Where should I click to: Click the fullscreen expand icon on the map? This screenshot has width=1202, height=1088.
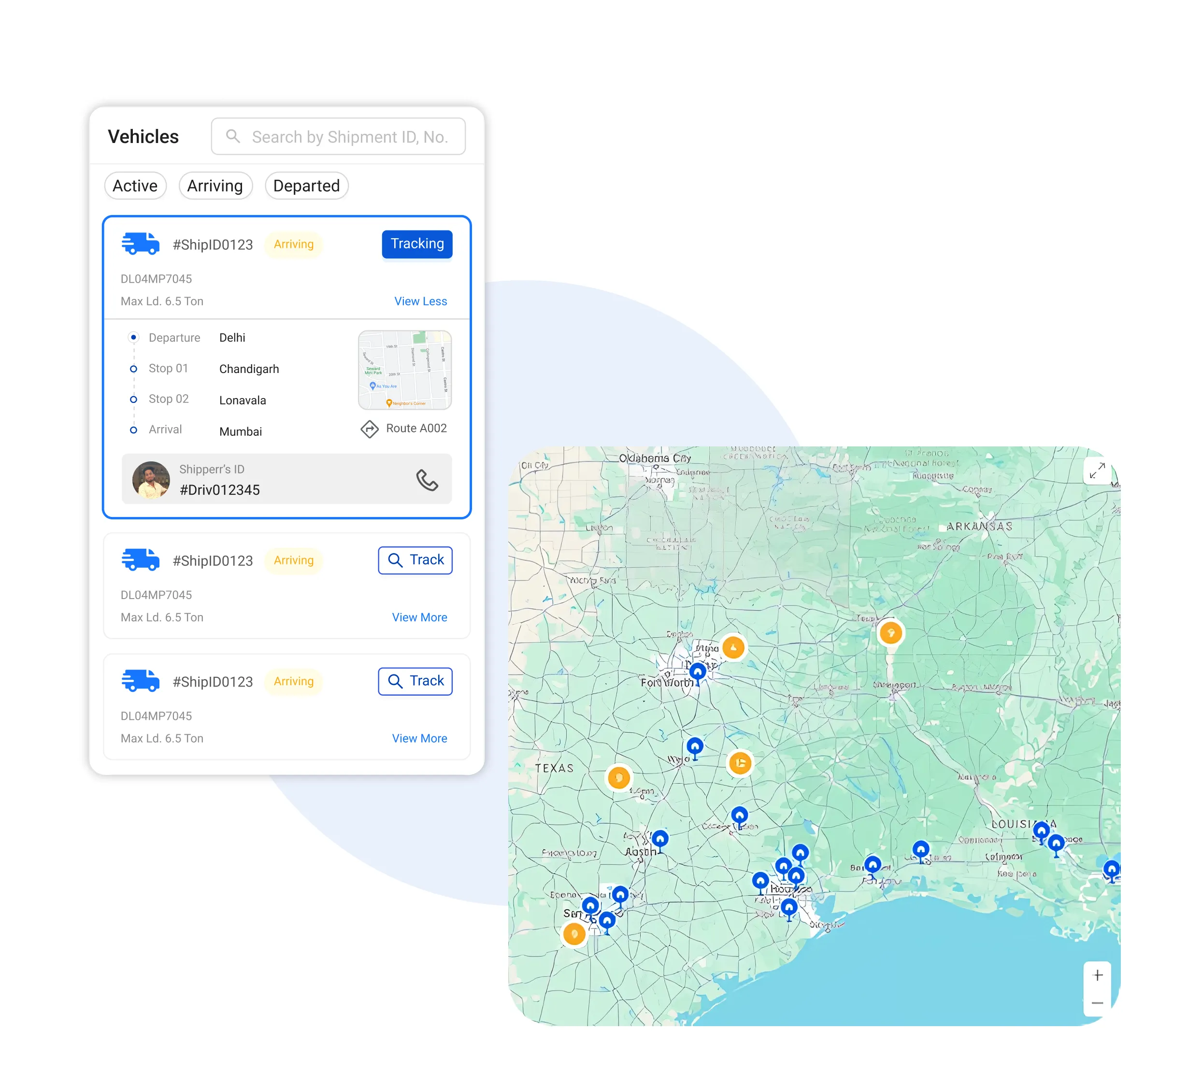pyautogui.click(x=1097, y=471)
